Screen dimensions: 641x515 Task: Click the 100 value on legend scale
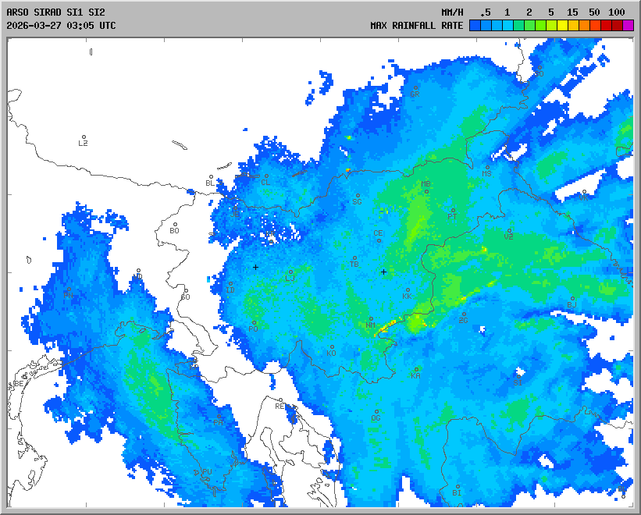coord(617,12)
